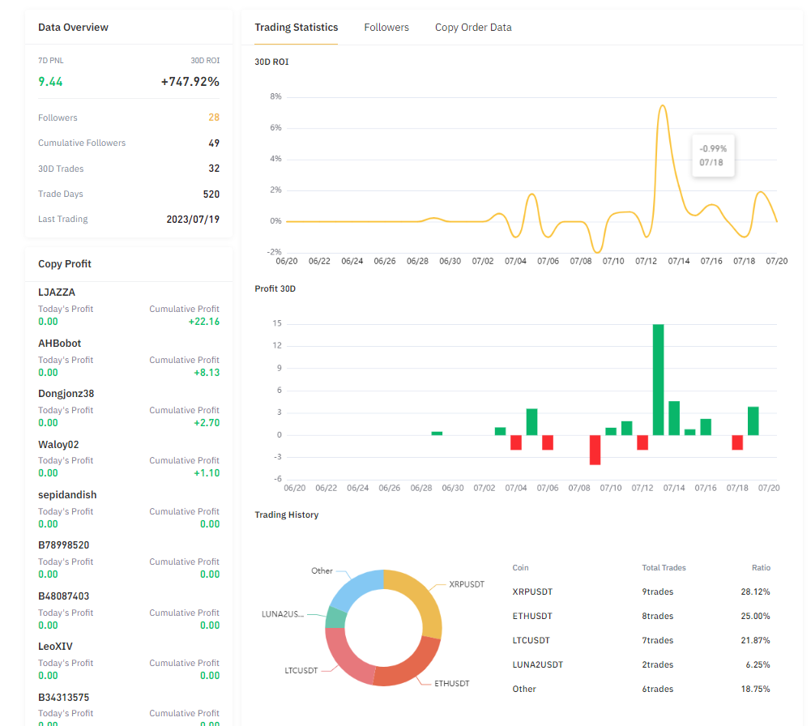This screenshot has width=811, height=726.
Task: Click the Trading History heading
Action: point(287,515)
